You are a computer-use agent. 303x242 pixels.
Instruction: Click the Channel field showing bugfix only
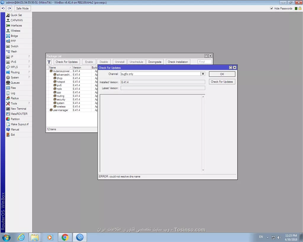pos(161,74)
